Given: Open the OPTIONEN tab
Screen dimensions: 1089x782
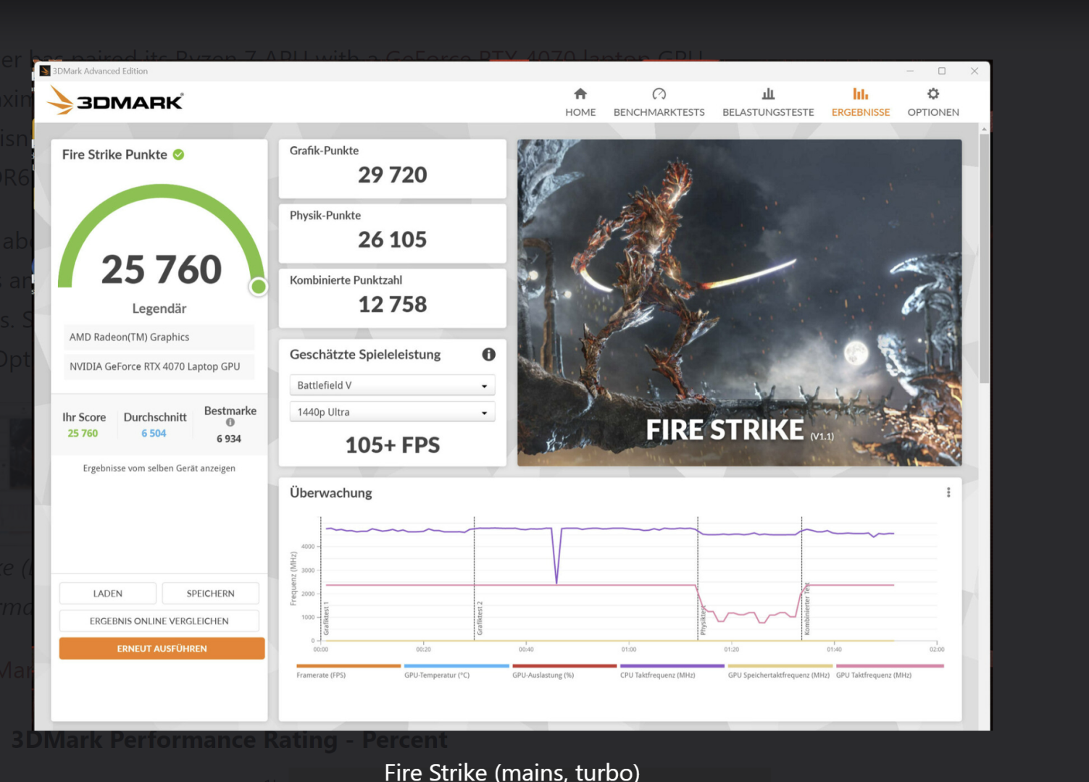Looking at the screenshot, I should click(933, 102).
